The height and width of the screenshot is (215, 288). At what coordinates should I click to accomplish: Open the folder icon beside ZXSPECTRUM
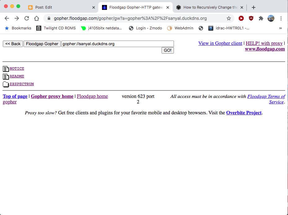coord(6,84)
